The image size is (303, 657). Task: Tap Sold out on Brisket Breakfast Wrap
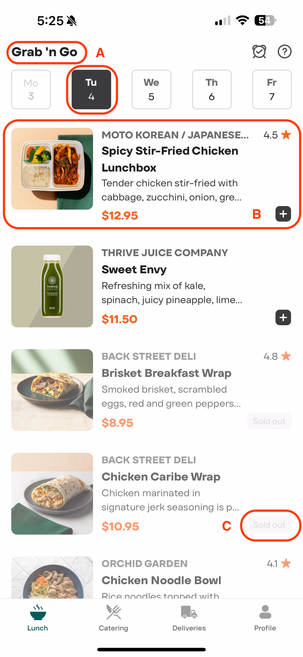tap(269, 421)
